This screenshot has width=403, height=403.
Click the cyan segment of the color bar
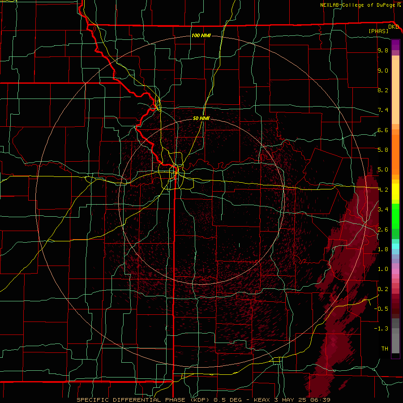tap(395, 246)
